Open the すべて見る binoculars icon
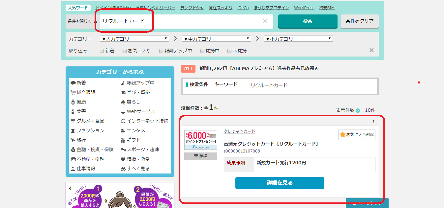Screen dimensions: 444x208 [123, 169]
